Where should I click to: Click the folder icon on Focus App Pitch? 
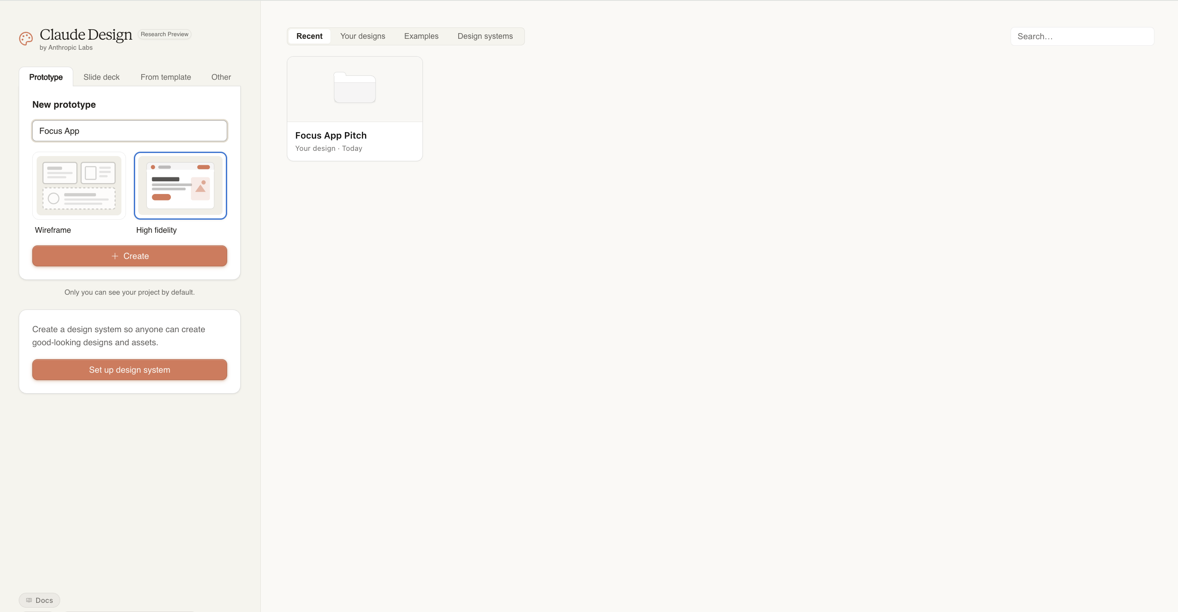[354, 88]
